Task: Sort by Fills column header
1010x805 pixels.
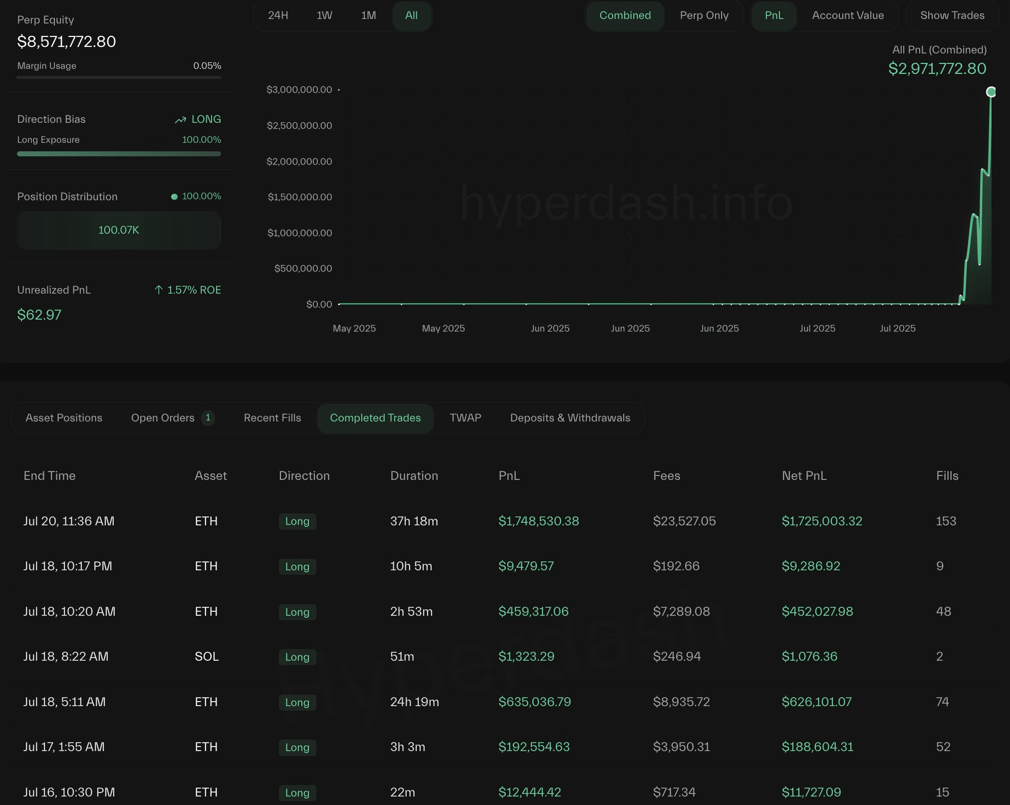Action: [947, 476]
